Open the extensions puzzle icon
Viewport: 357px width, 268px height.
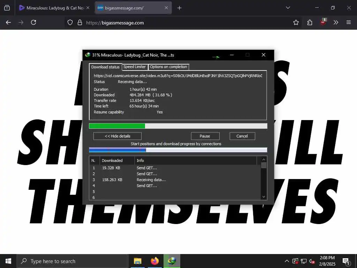pyautogui.click(x=310, y=22)
